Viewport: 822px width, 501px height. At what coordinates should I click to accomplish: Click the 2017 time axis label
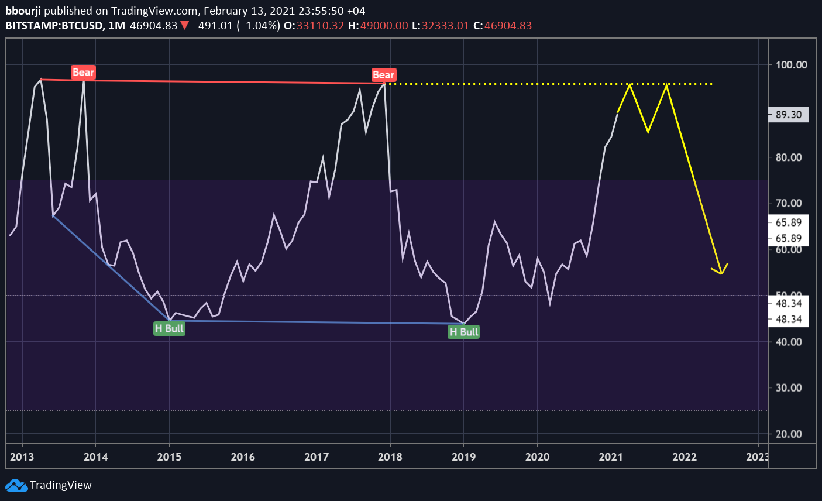[x=317, y=457]
